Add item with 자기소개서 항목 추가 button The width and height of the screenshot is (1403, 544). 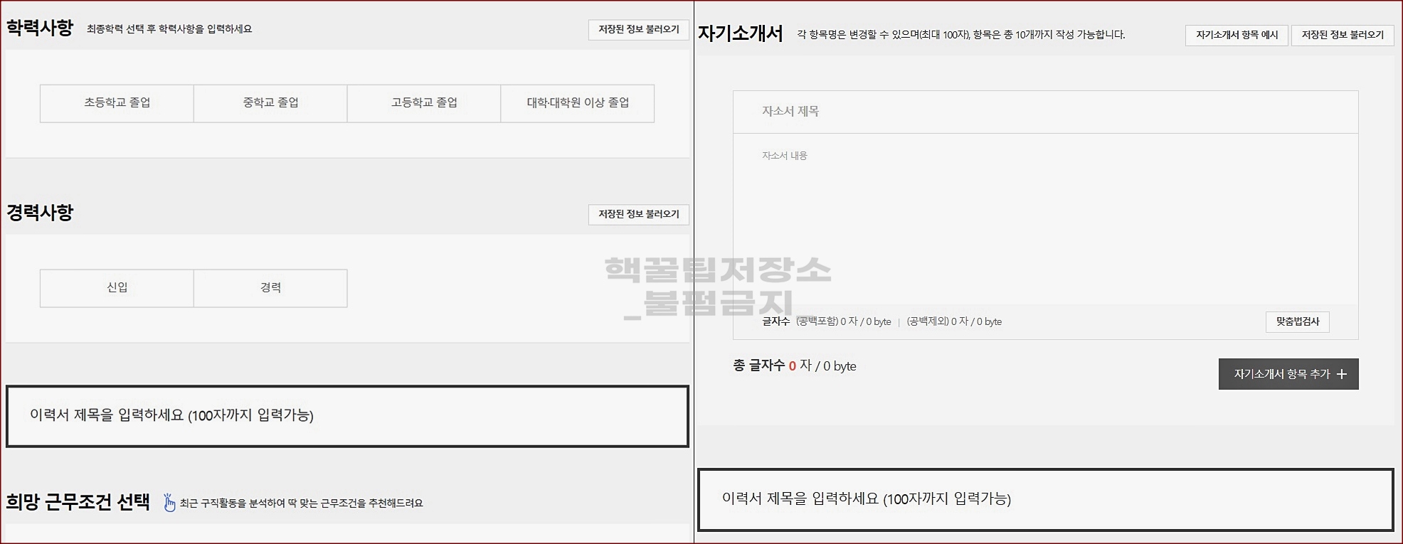pyautogui.click(x=1288, y=374)
